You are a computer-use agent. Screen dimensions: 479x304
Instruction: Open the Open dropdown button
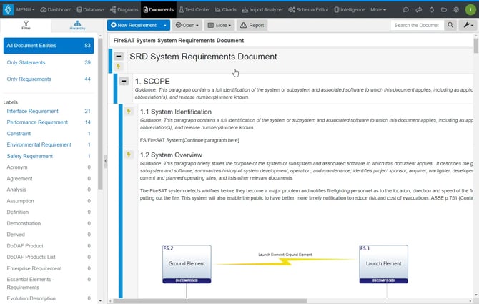click(x=187, y=25)
